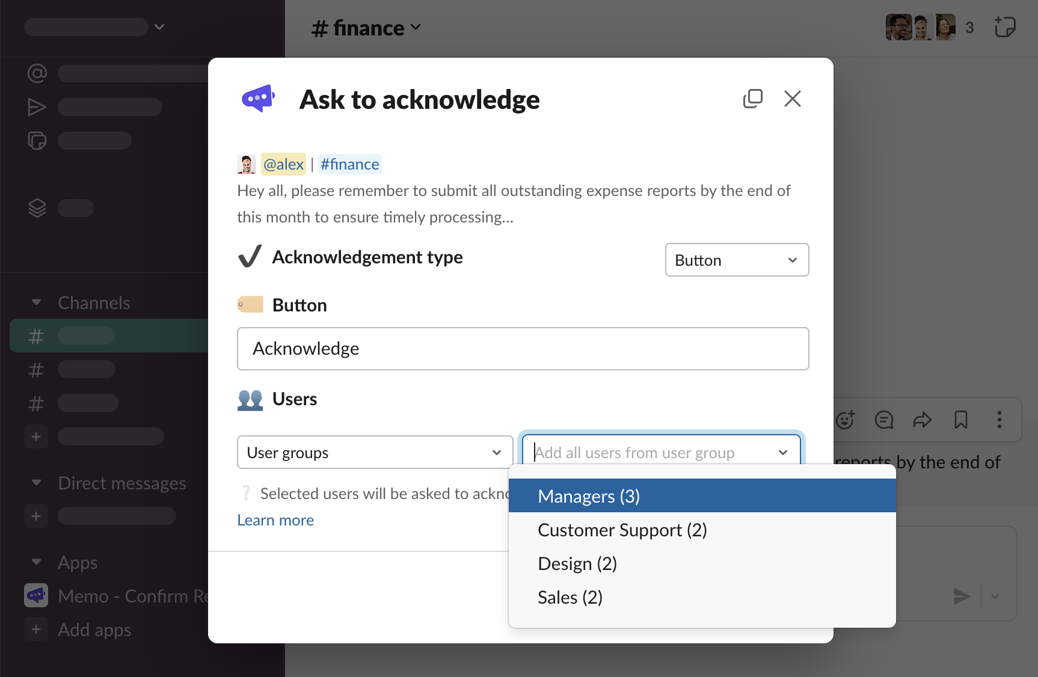Screen dimensions: 1038x677
Task: Click the pop-out window icon in dialog header
Action: coord(752,99)
